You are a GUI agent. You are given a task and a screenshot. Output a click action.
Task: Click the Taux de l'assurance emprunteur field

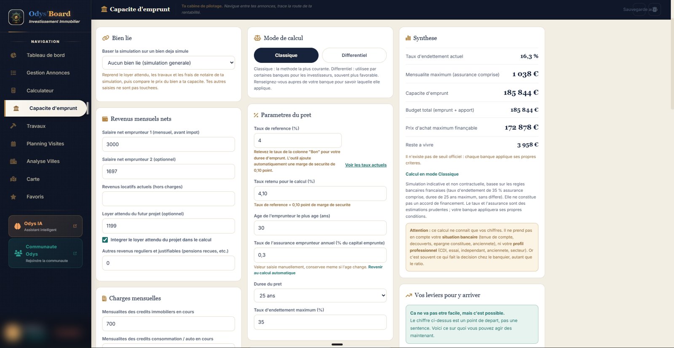tap(320, 255)
